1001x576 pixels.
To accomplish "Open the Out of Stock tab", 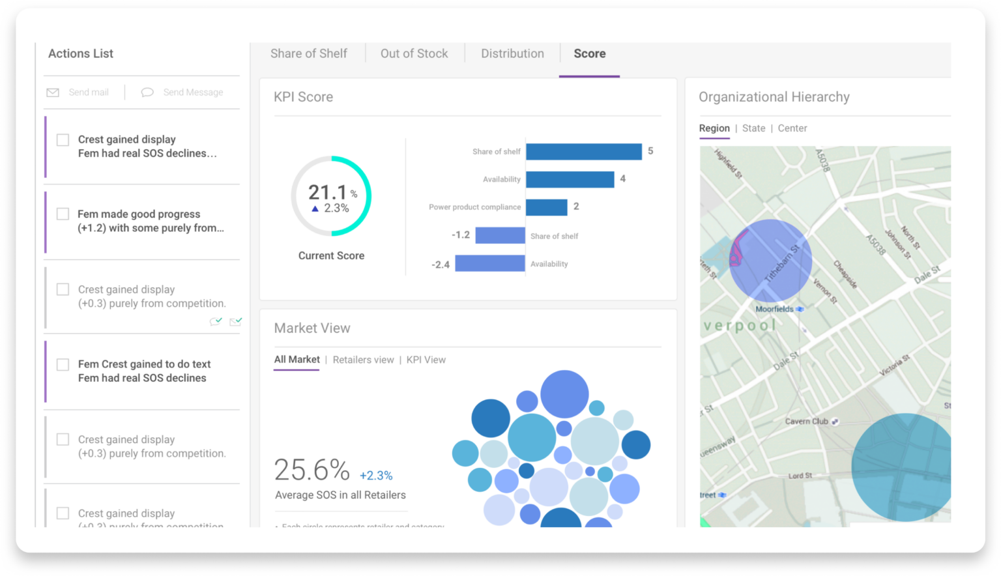I will point(414,54).
